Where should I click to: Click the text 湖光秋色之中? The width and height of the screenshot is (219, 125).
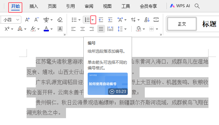[44, 113]
